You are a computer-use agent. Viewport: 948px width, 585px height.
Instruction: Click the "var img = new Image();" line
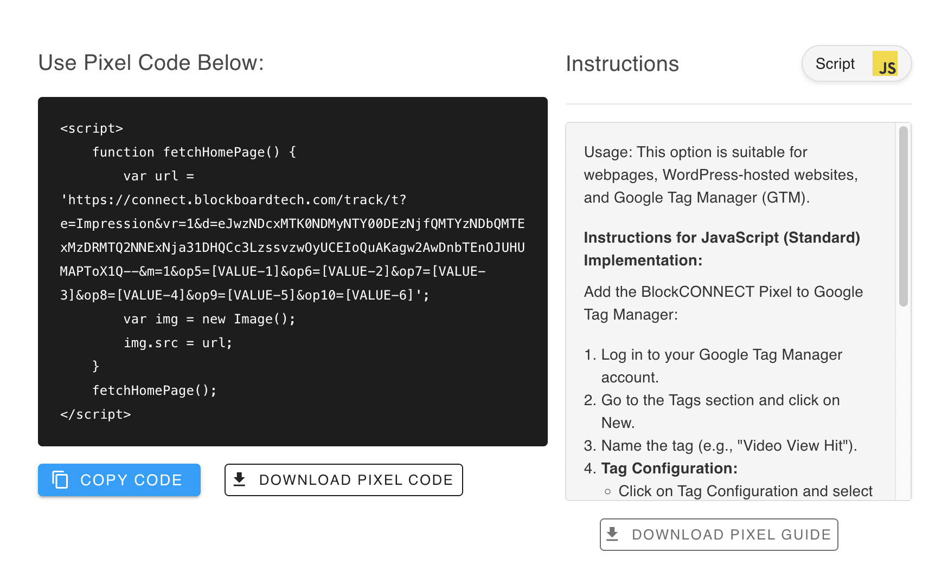pyautogui.click(x=209, y=319)
